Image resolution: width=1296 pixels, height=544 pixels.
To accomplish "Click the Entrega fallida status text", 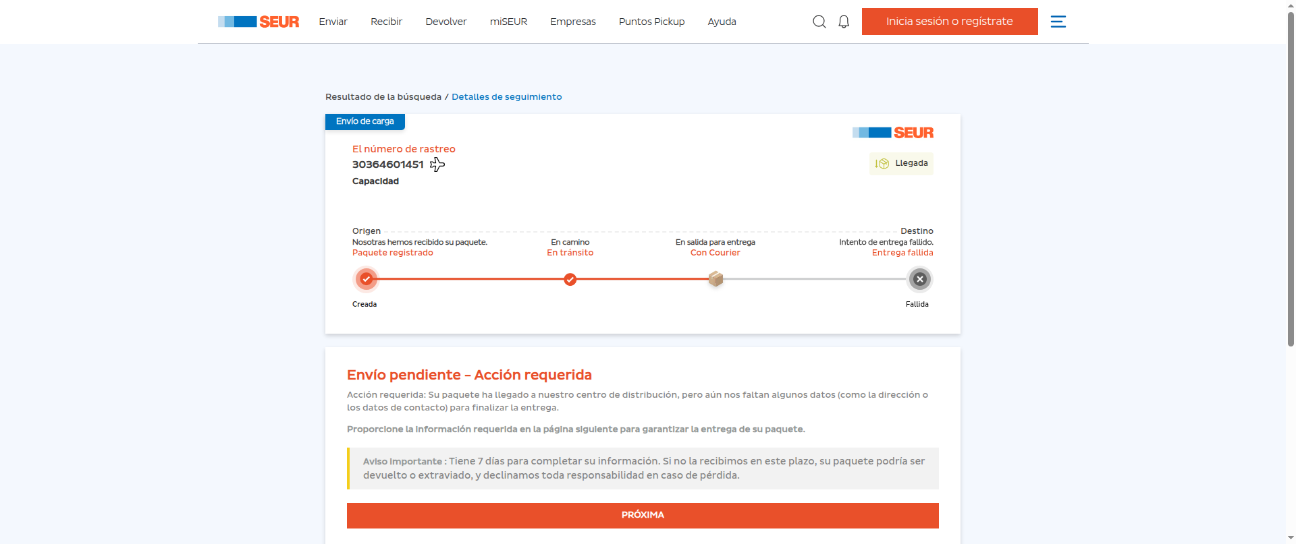I will click(x=902, y=253).
